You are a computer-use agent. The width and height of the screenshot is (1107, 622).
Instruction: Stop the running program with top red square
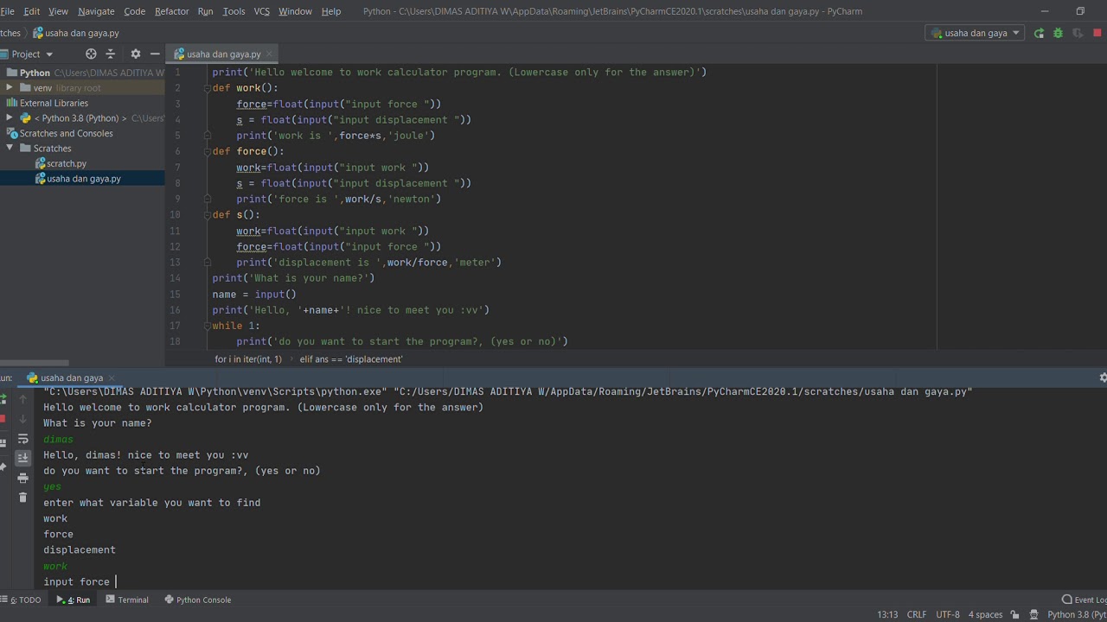pos(1097,33)
